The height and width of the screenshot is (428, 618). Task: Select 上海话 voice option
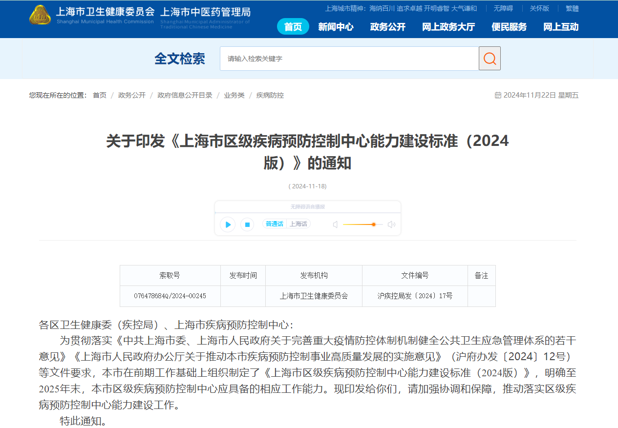(x=298, y=224)
